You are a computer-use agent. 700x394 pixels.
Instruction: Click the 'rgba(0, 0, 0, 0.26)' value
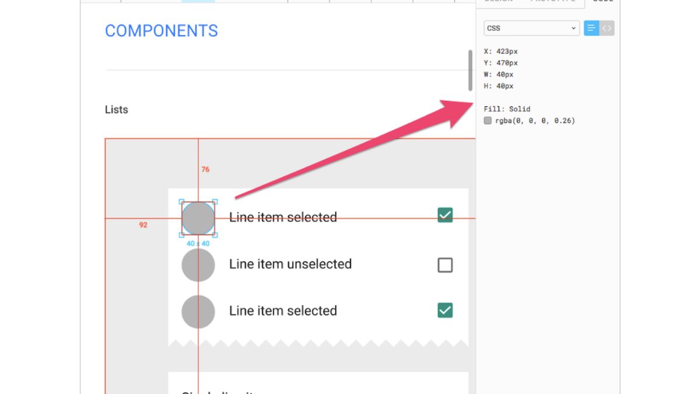tap(535, 121)
